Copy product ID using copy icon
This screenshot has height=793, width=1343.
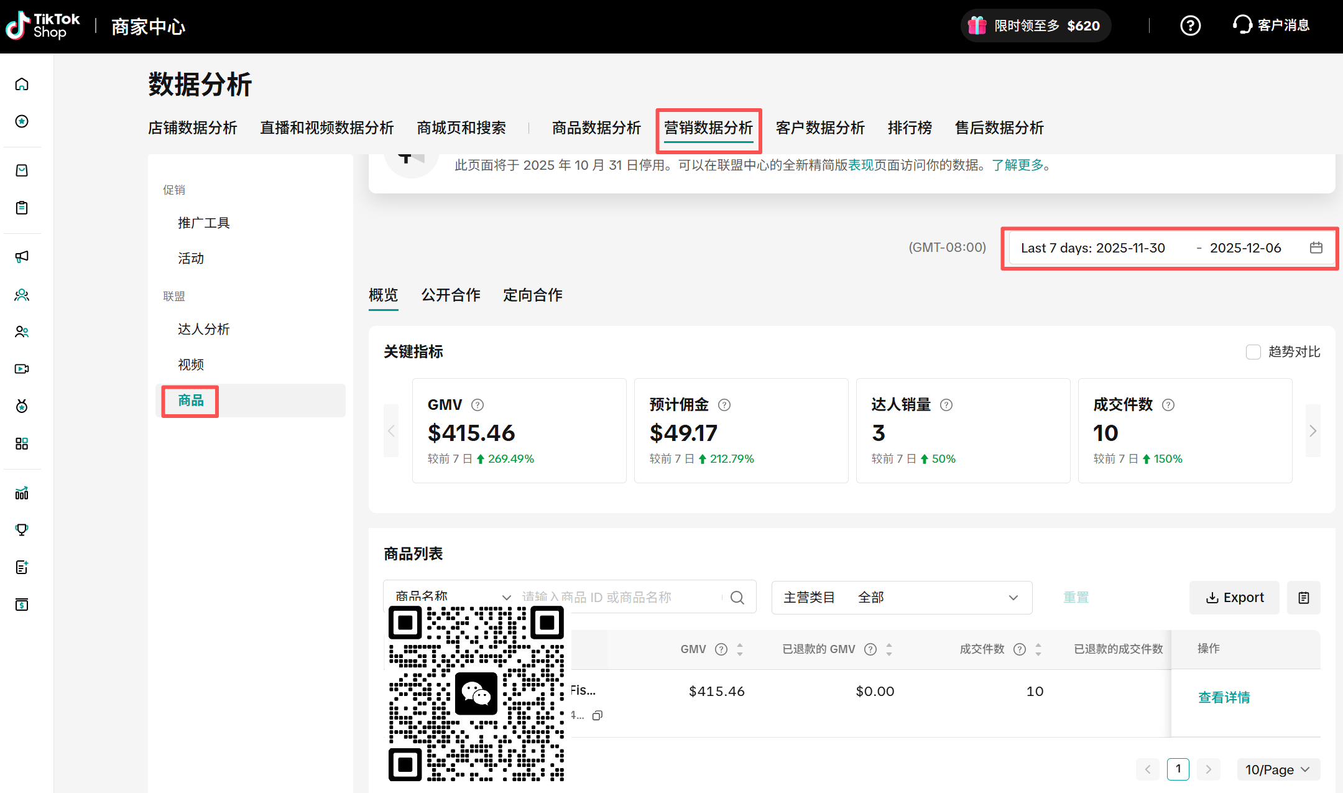pos(598,715)
